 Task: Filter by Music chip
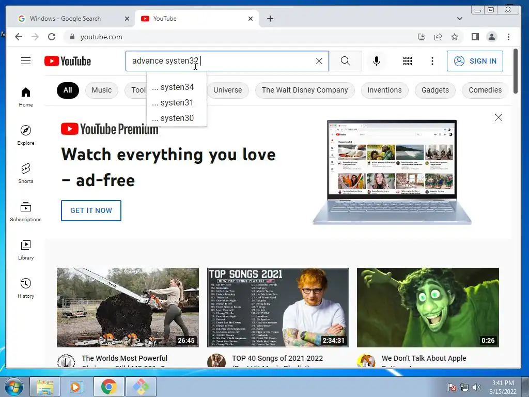pos(102,90)
